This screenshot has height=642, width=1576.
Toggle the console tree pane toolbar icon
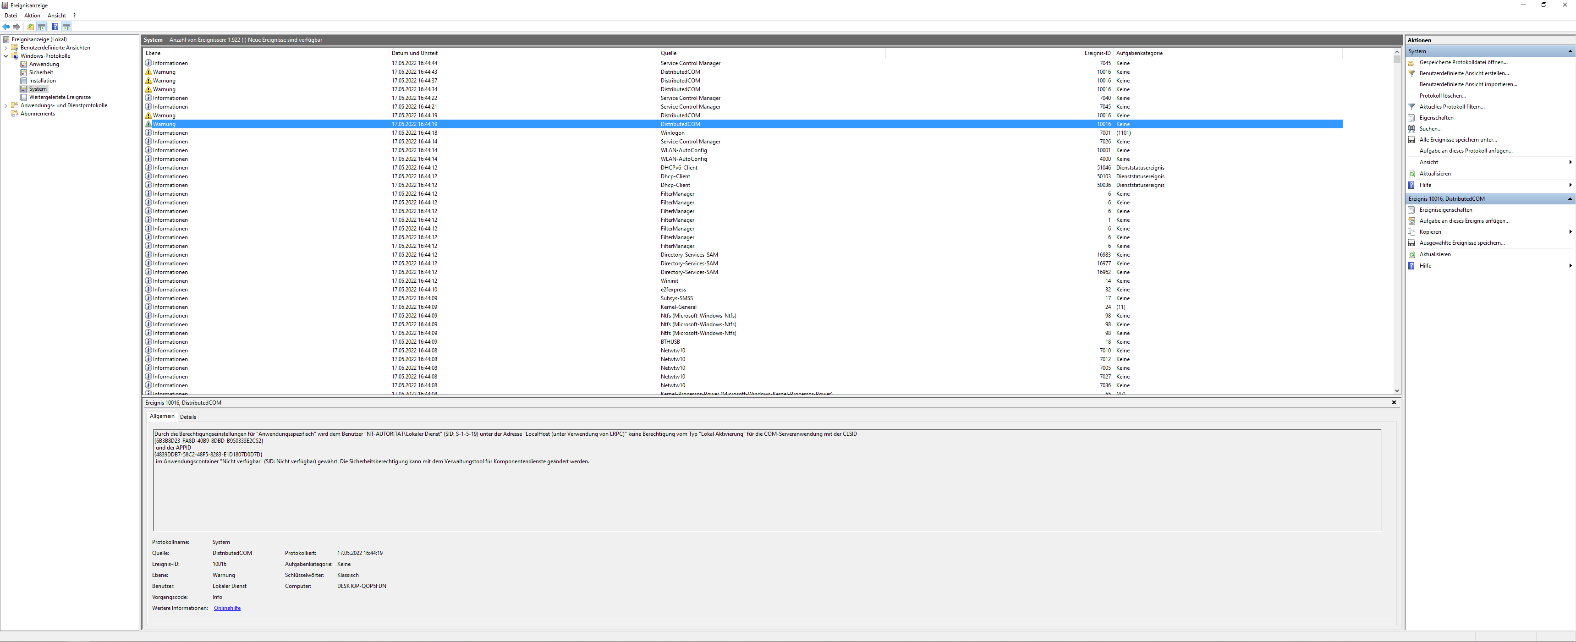(x=42, y=27)
